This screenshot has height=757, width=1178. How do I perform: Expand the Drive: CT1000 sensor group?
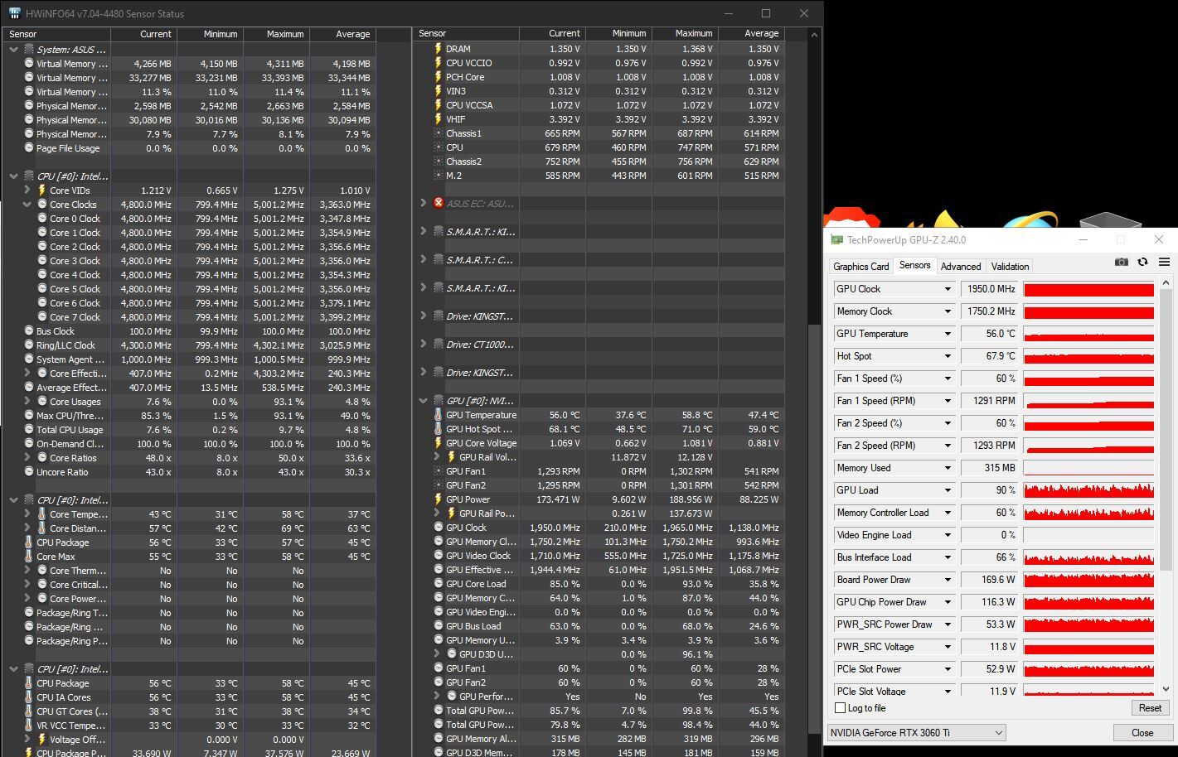click(x=424, y=344)
